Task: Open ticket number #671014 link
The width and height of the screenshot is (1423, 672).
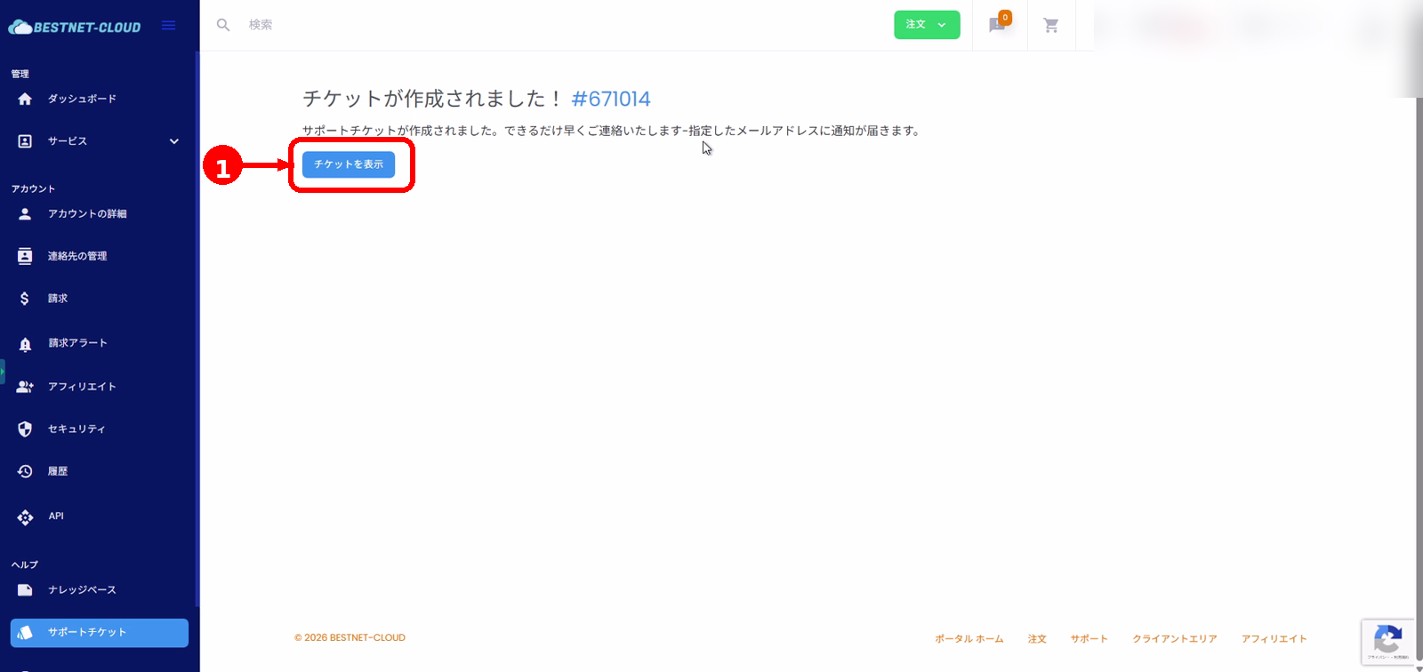Action: (x=611, y=99)
